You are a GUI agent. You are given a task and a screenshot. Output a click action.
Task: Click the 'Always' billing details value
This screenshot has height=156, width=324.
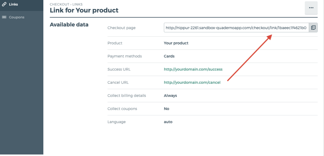tap(170, 95)
